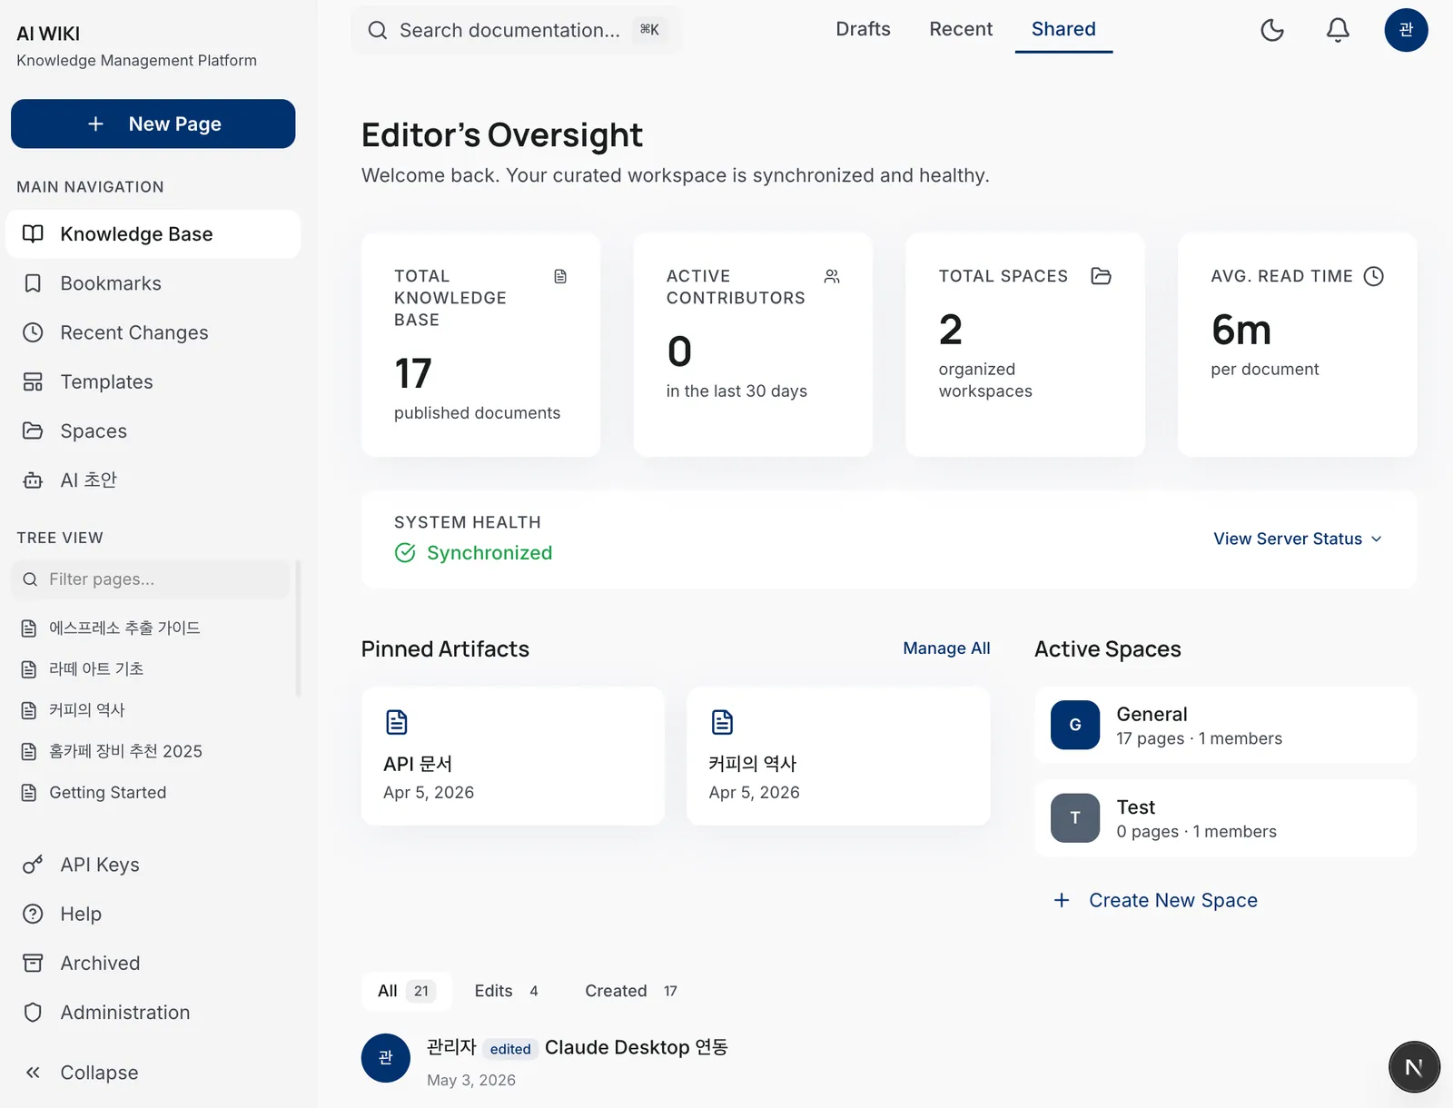1453x1108 pixels.
Task: Open the 홈카페 장비 추천 2025 page
Action: (125, 751)
